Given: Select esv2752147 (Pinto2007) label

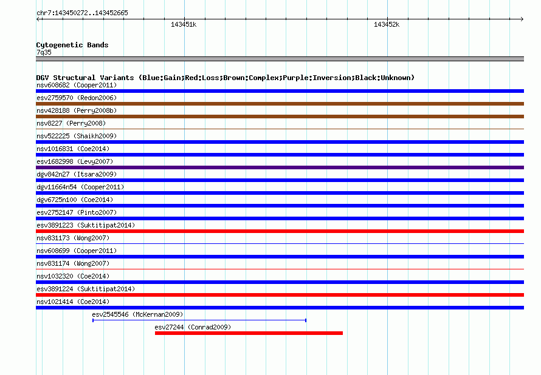Looking at the screenshot, I should pos(77,212).
